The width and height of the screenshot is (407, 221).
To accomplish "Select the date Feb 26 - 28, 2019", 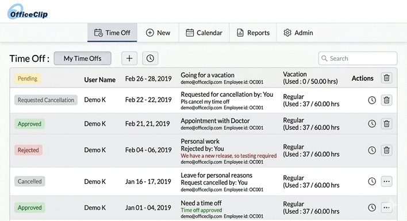I will tap(148, 78).
